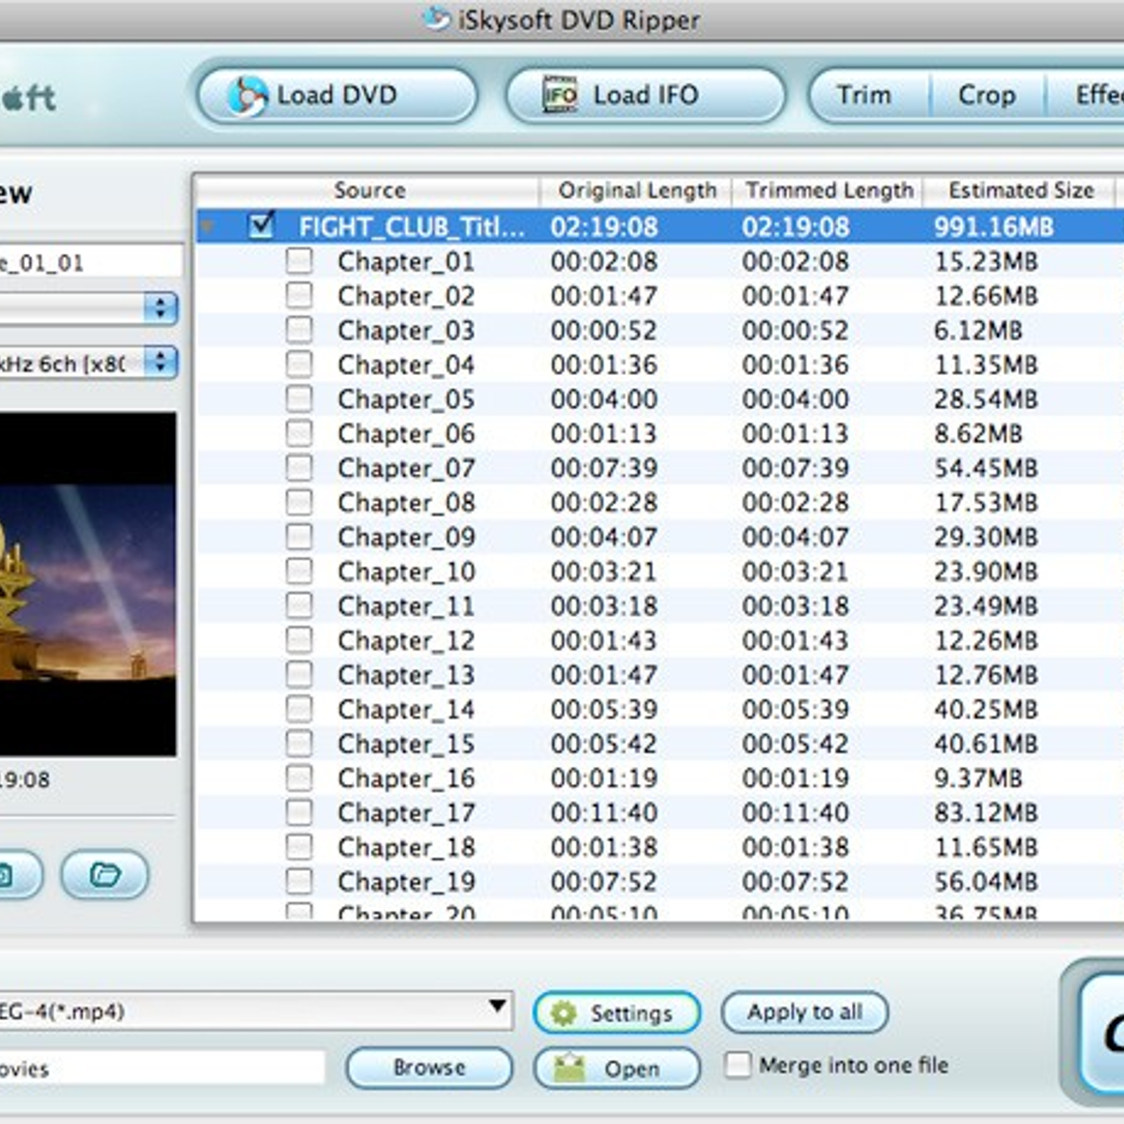Viewport: 1124px width, 1124px height.
Task: Click the 00:07:52 trimmed length cell
Action: pos(795,881)
